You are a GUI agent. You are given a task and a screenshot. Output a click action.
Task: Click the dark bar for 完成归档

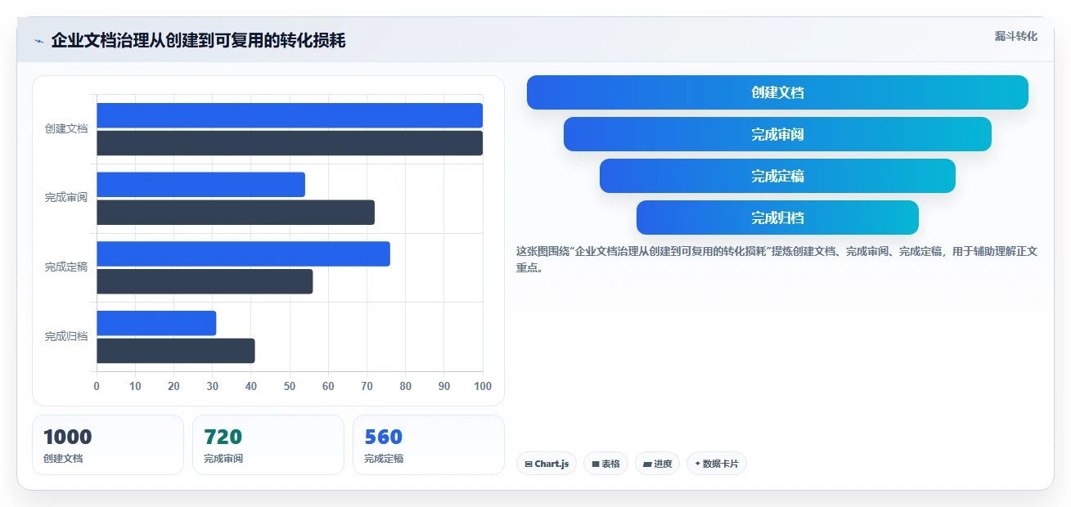[x=176, y=351]
